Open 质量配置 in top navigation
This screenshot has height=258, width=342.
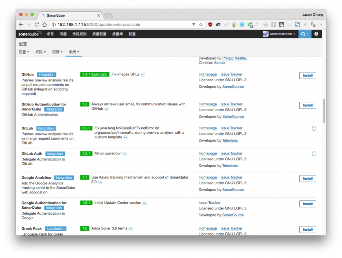pos(99,34)
